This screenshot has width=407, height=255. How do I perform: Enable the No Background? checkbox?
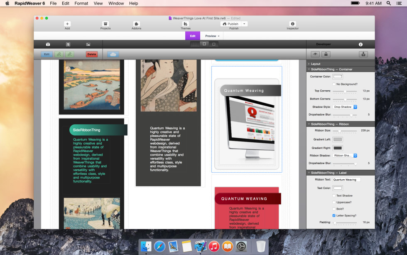point(334,84)
